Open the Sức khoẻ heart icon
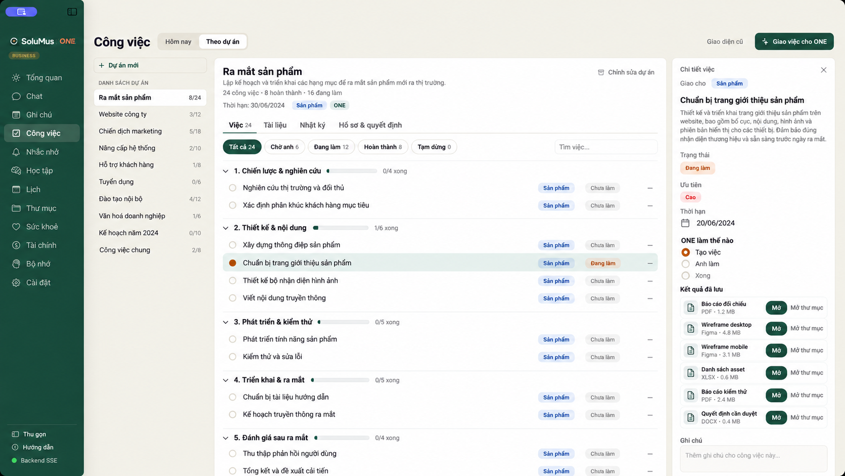The width and height of the screenshot is (845, 476). click(16, 227)
